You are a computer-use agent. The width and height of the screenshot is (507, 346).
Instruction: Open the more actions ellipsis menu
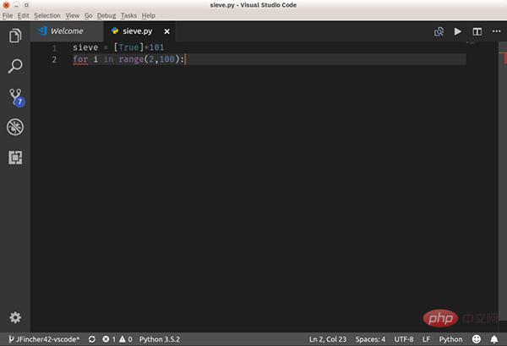[x=496, y=31]
